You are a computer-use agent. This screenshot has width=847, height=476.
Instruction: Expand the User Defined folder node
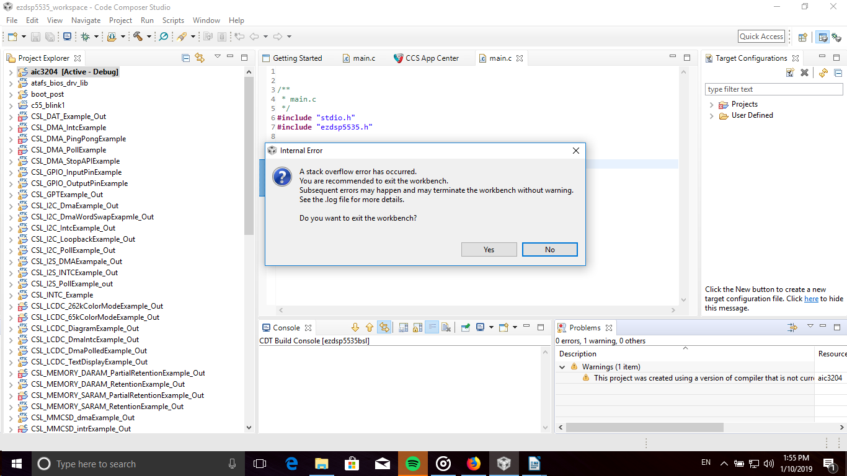point(711,115)
